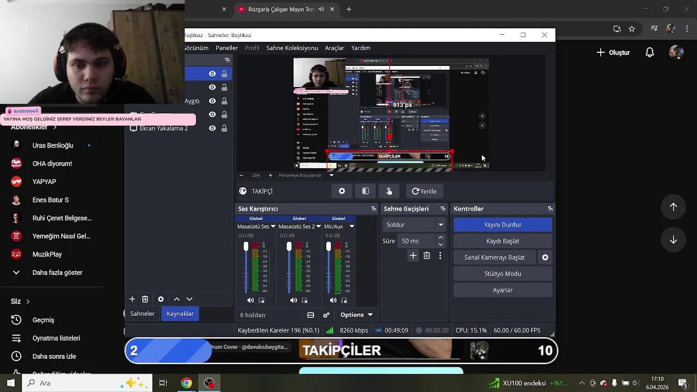Mute the YouTube browser tab audio
This screenshot has width=697, height=392.
[x=321, y=9]
